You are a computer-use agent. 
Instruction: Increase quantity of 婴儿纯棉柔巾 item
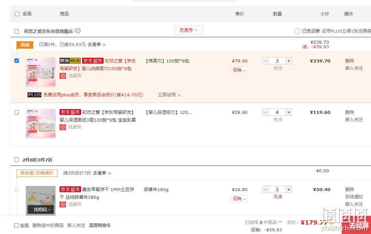(x=289, y=61)
